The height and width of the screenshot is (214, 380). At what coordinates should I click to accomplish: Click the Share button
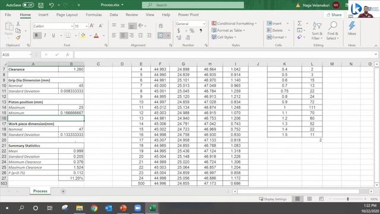point(334,15)
